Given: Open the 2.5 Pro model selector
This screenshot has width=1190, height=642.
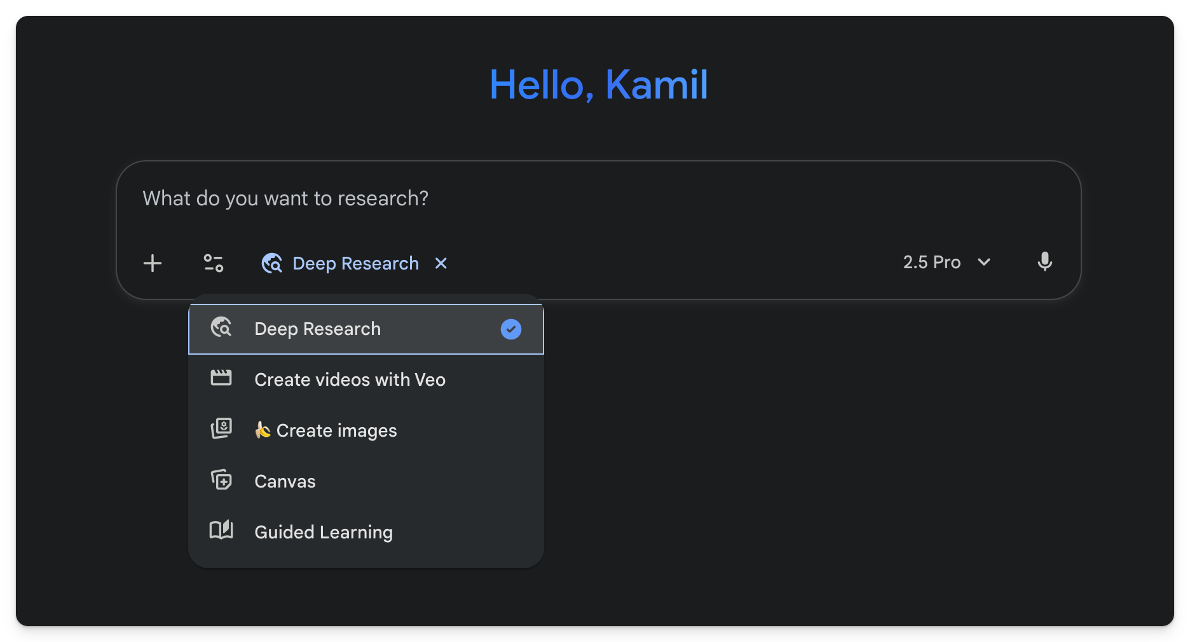Looking at the screenshot, I should tap(947, 263).
